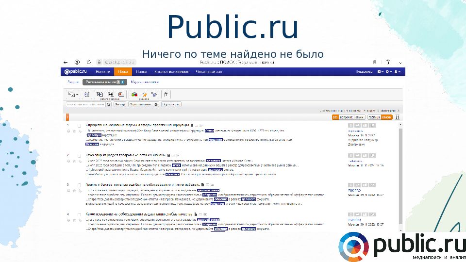Click the last toolbar icon after tags
The height and width of the screenshot is (262, 466).
(x=166, y=95)
